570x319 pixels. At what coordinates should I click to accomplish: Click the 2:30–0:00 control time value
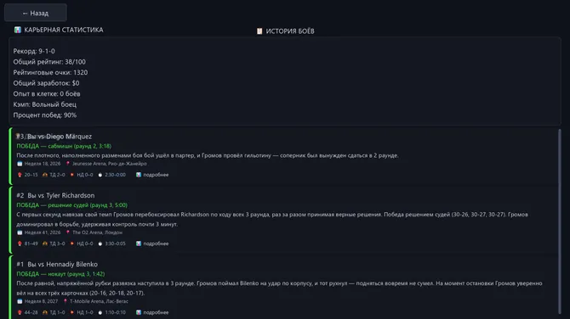[115, 175]
